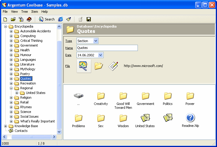Open the Item menu

pos(35,12)
